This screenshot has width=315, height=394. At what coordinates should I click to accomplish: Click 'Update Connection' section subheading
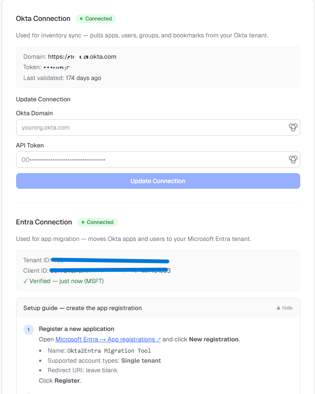[x=43, y=99]
